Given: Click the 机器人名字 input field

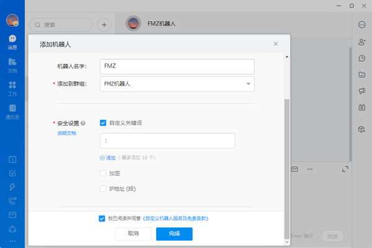Looking at the screenshot, I should point(177,66).
